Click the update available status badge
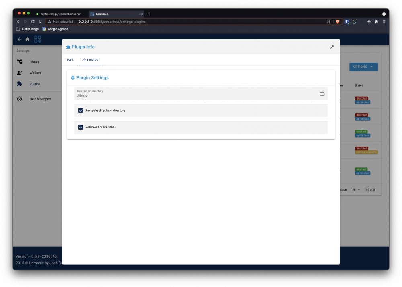The height and width of the screenshot is (287, 402). (366, 152)
